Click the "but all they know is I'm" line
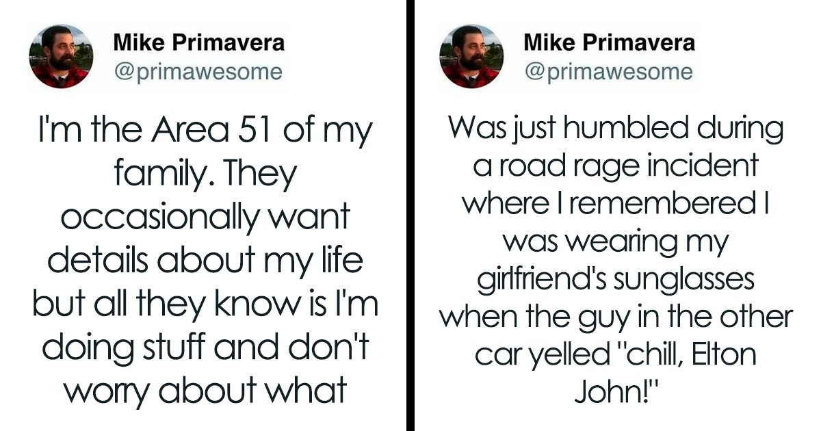821x431 pixels. click(x=205, y=305)
